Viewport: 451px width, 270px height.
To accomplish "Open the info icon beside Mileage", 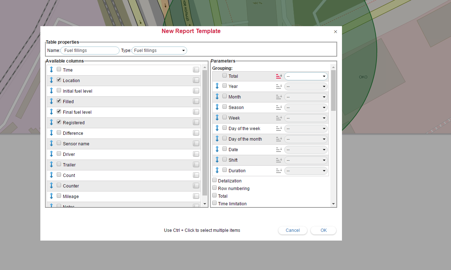I will click(x=196, y=196).
